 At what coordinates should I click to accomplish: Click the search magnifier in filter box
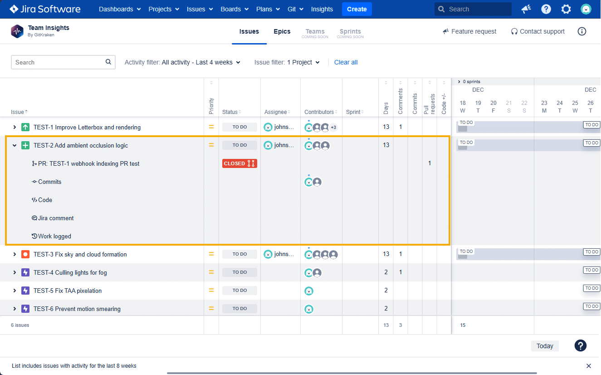[108, 62]
